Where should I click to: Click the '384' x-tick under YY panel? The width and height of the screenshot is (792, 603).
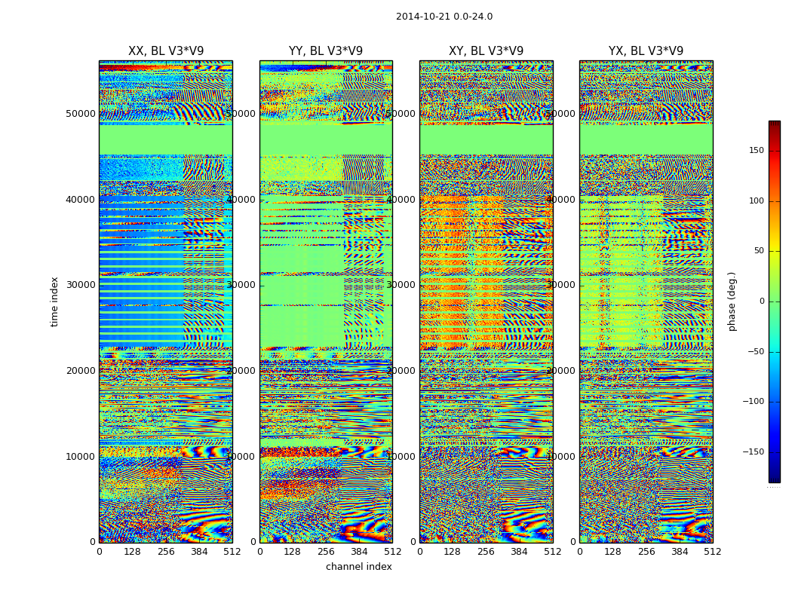[359, 552]
